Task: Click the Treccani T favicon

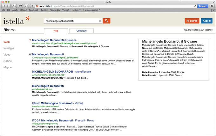Action: click(x=30, y=40)
